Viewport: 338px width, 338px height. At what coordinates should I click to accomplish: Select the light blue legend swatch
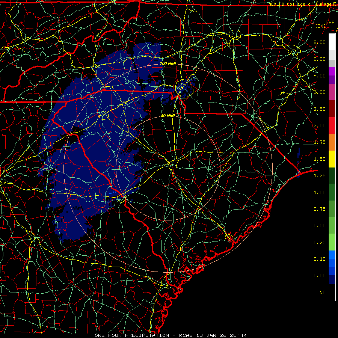point(332,254)
